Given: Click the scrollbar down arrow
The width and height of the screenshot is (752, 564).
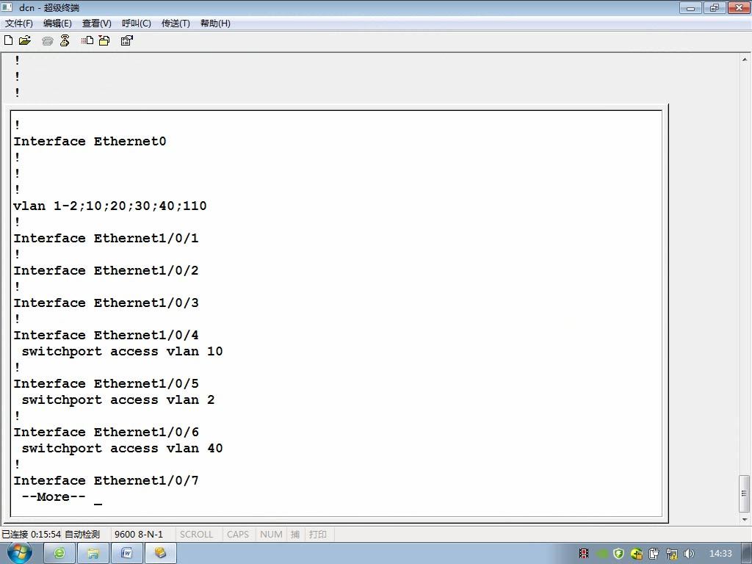Looking at the screenshot, I should 745,519.
